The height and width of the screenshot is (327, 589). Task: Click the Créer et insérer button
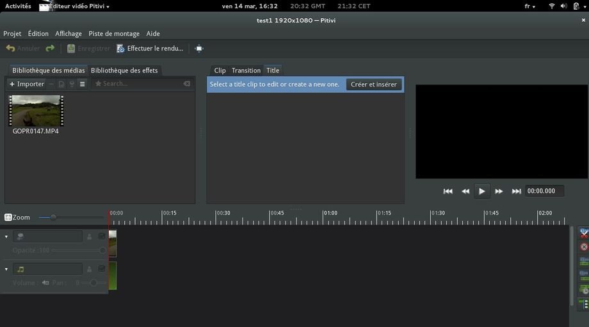tap(373, 84)
